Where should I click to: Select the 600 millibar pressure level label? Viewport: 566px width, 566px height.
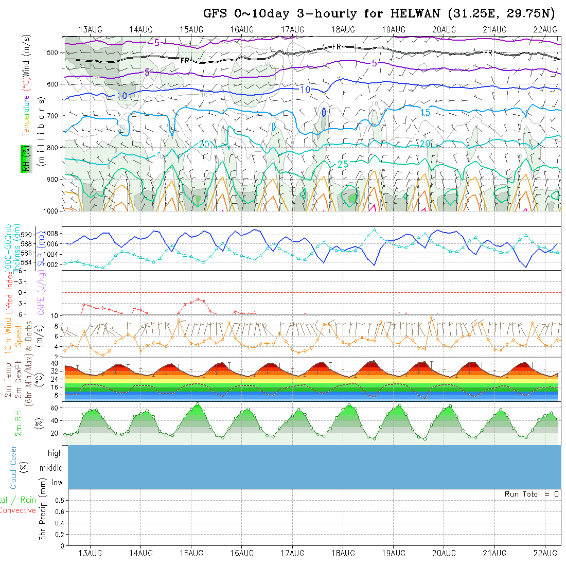pyautogui.click(x=52, y=84)
